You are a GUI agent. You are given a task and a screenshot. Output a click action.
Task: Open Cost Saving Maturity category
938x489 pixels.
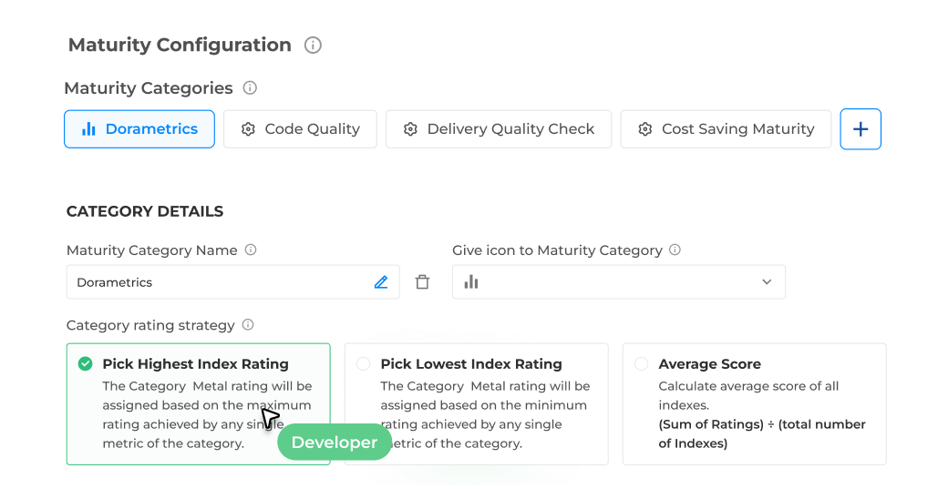coord(726,129)
